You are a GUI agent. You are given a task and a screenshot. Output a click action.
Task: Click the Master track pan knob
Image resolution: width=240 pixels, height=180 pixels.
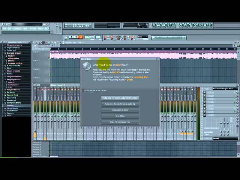35,116
